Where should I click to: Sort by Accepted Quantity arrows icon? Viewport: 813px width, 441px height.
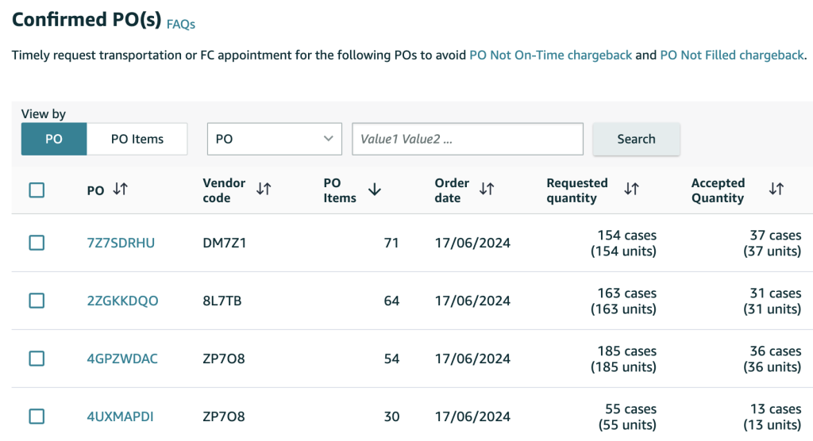(x=776, y=189)
